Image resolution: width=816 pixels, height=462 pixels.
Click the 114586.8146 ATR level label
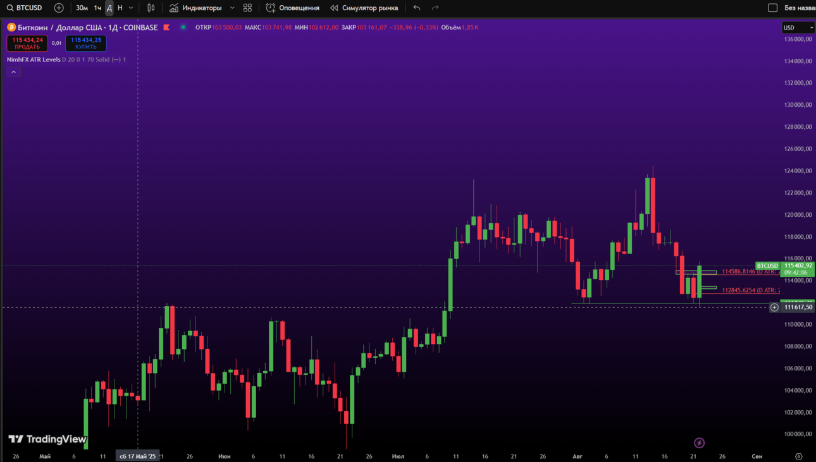750,272
